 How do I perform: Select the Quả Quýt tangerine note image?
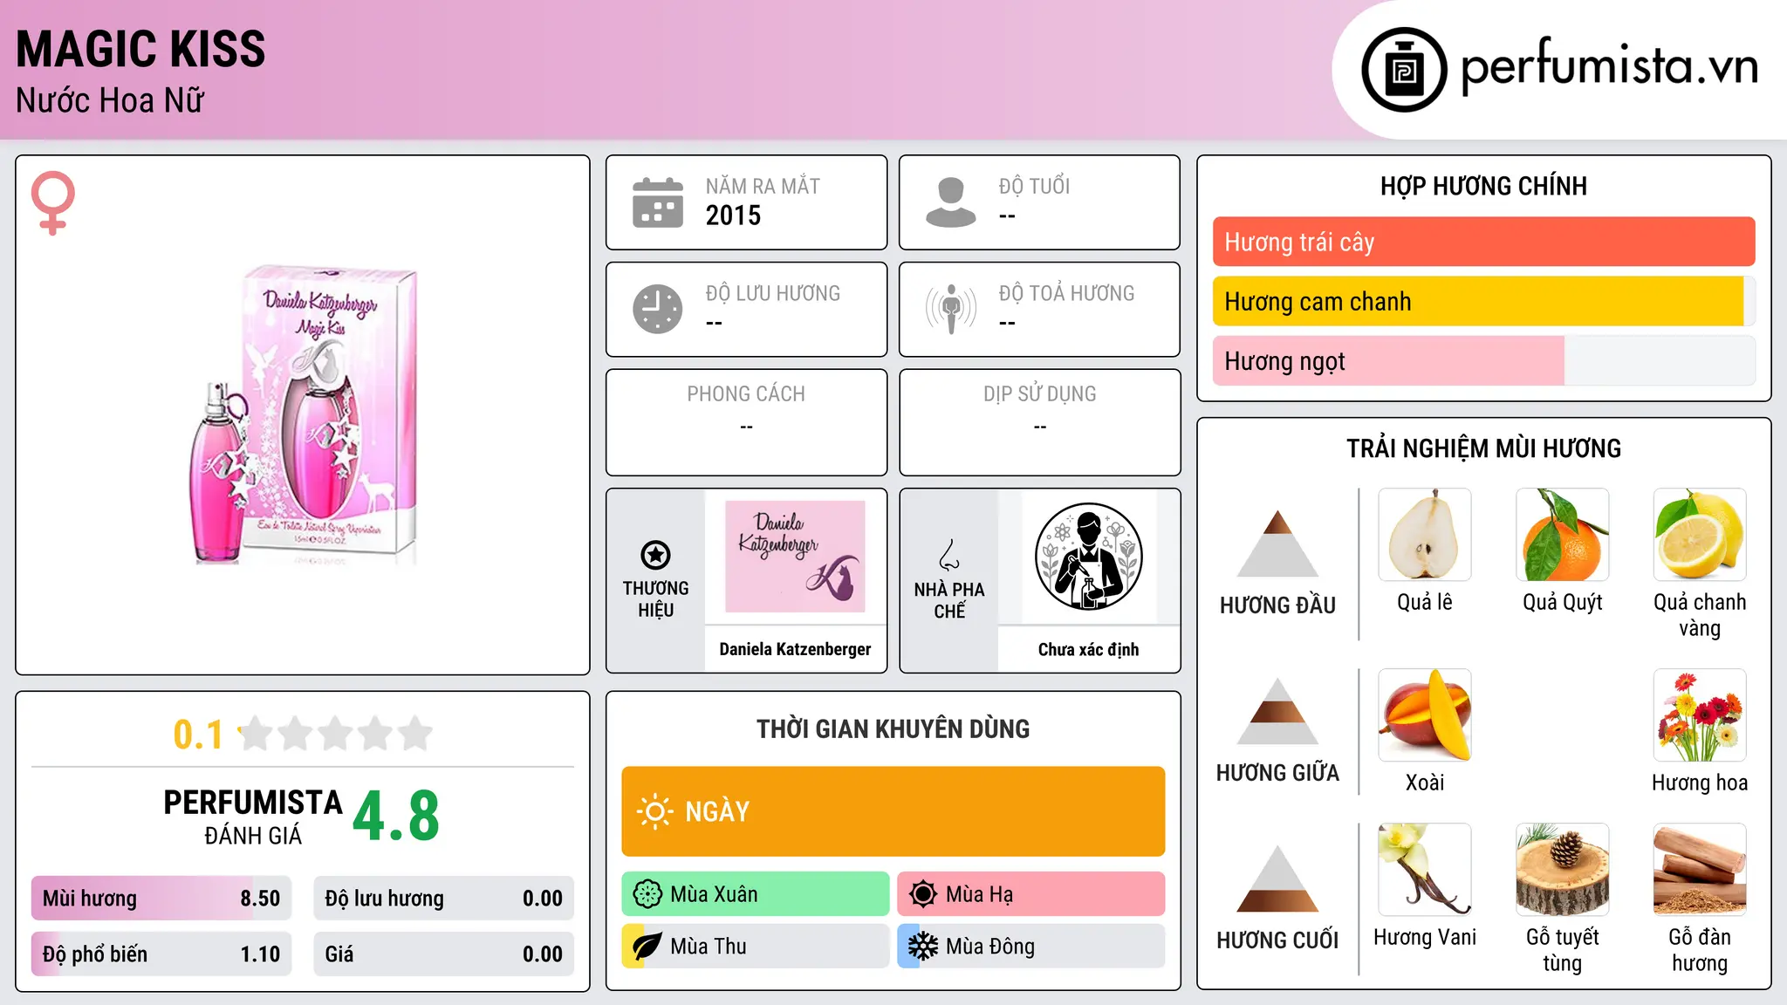click(1563, 535)
